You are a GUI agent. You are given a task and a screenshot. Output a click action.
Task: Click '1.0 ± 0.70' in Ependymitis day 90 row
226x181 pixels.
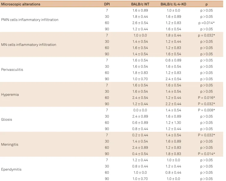click(x=140, y=179)
